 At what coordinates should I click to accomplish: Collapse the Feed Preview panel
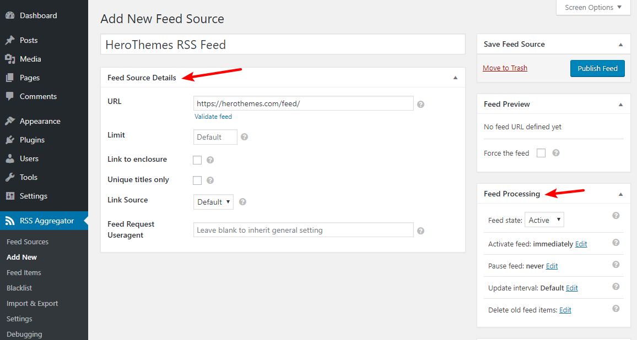point(620,104)
